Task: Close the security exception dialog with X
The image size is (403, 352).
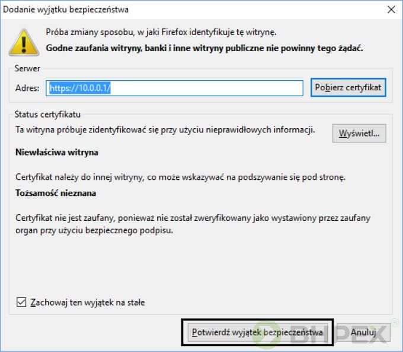Action: coord(391,9)
